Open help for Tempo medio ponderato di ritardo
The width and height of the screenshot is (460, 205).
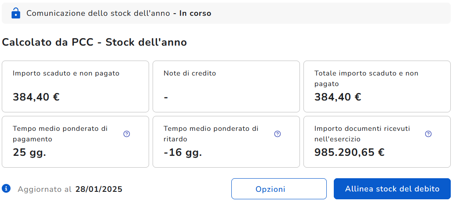(277, 134)
